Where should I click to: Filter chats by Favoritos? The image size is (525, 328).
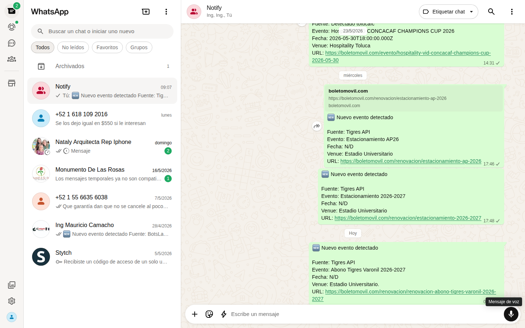click(107, 47)
